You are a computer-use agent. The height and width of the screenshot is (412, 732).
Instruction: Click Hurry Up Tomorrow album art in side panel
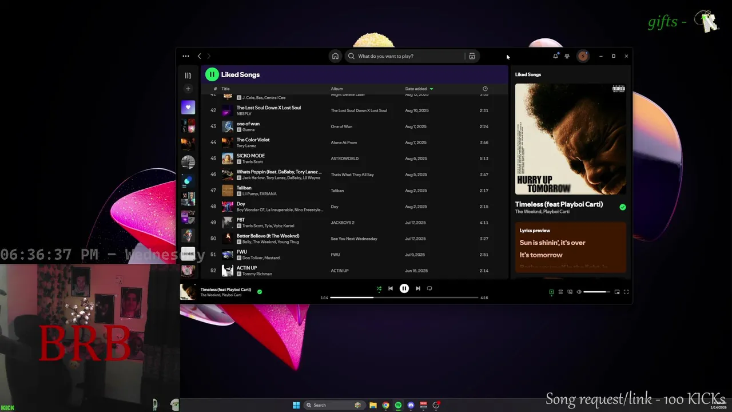point(570,139)
